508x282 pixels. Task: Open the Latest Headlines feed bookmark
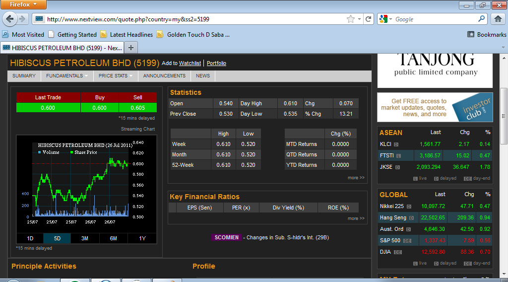coord(127,34)
